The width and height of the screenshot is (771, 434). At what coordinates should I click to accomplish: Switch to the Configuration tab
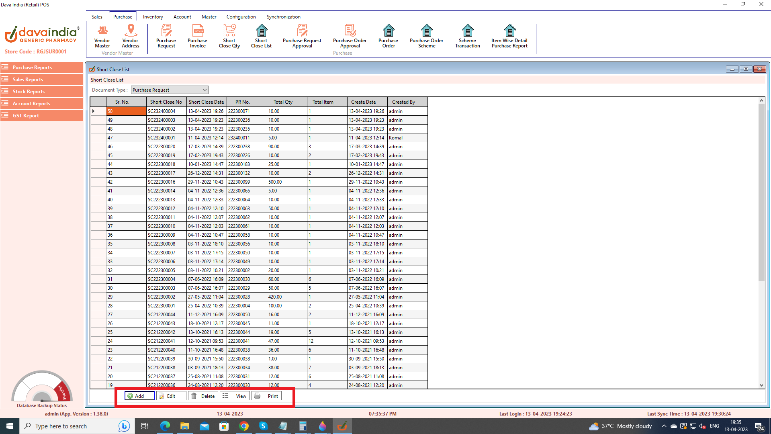[x=241, y=17]
